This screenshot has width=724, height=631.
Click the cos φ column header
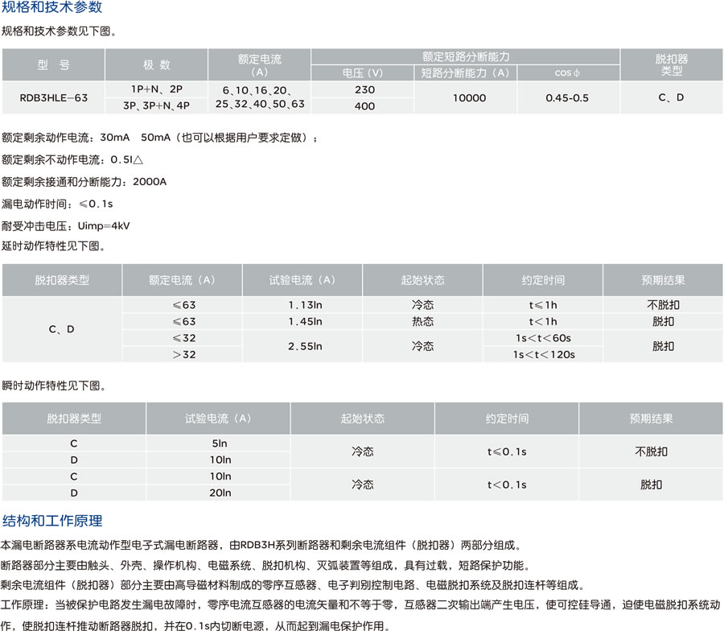pyautogui.click(x=567, y=73)
